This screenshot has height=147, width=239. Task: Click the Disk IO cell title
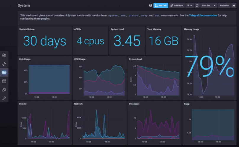click(23, 104)
